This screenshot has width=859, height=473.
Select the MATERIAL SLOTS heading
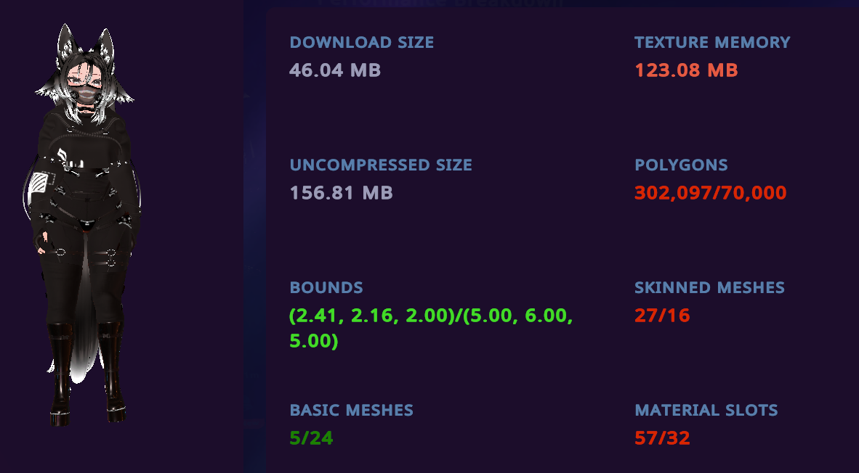coord(706,410)
